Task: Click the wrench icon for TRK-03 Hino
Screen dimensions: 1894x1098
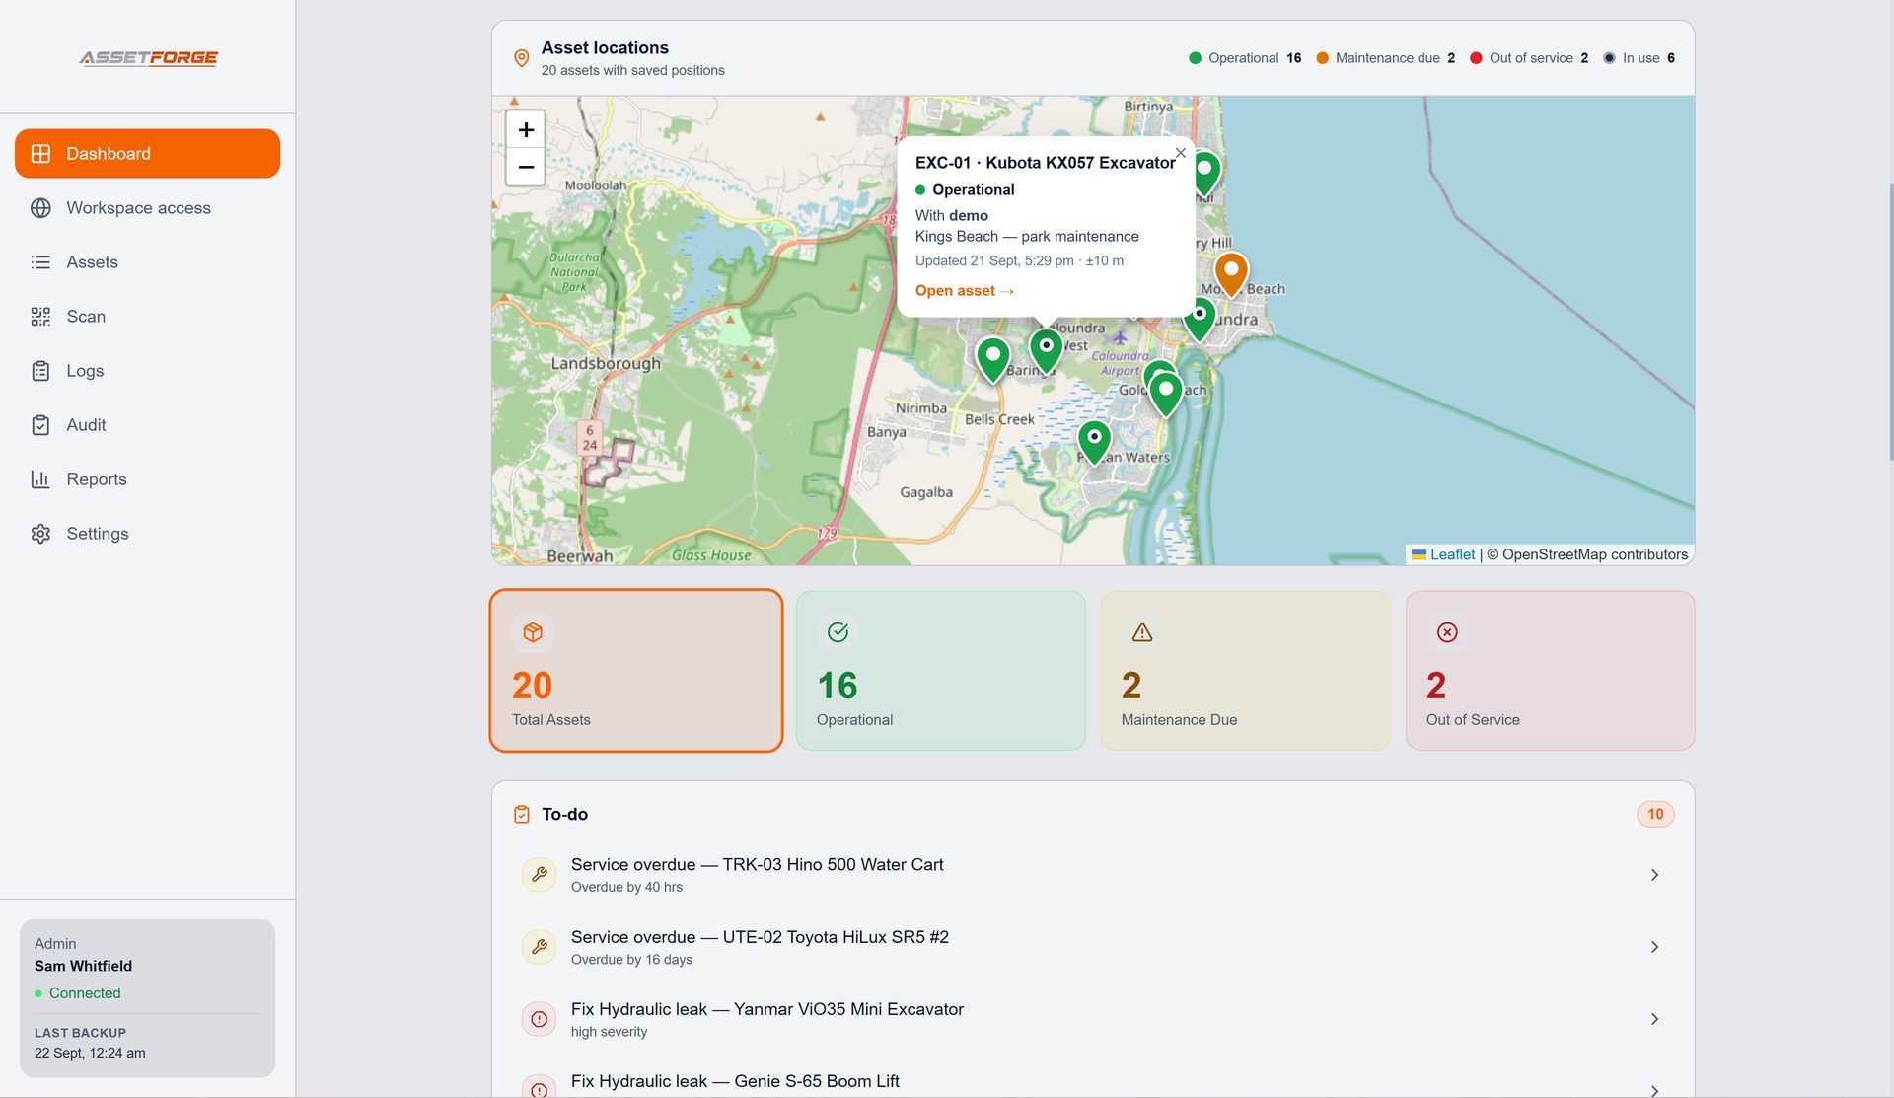Action: (539, 875)
